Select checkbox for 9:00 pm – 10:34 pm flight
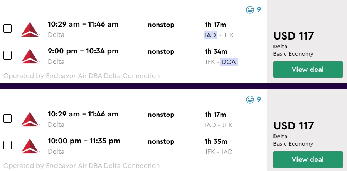 click(x=7, y=55)
